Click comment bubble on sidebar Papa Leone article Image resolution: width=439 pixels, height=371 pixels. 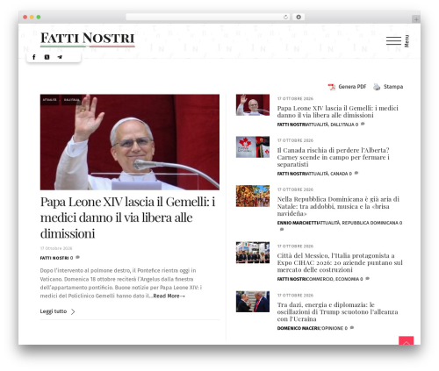click(363, 124)
